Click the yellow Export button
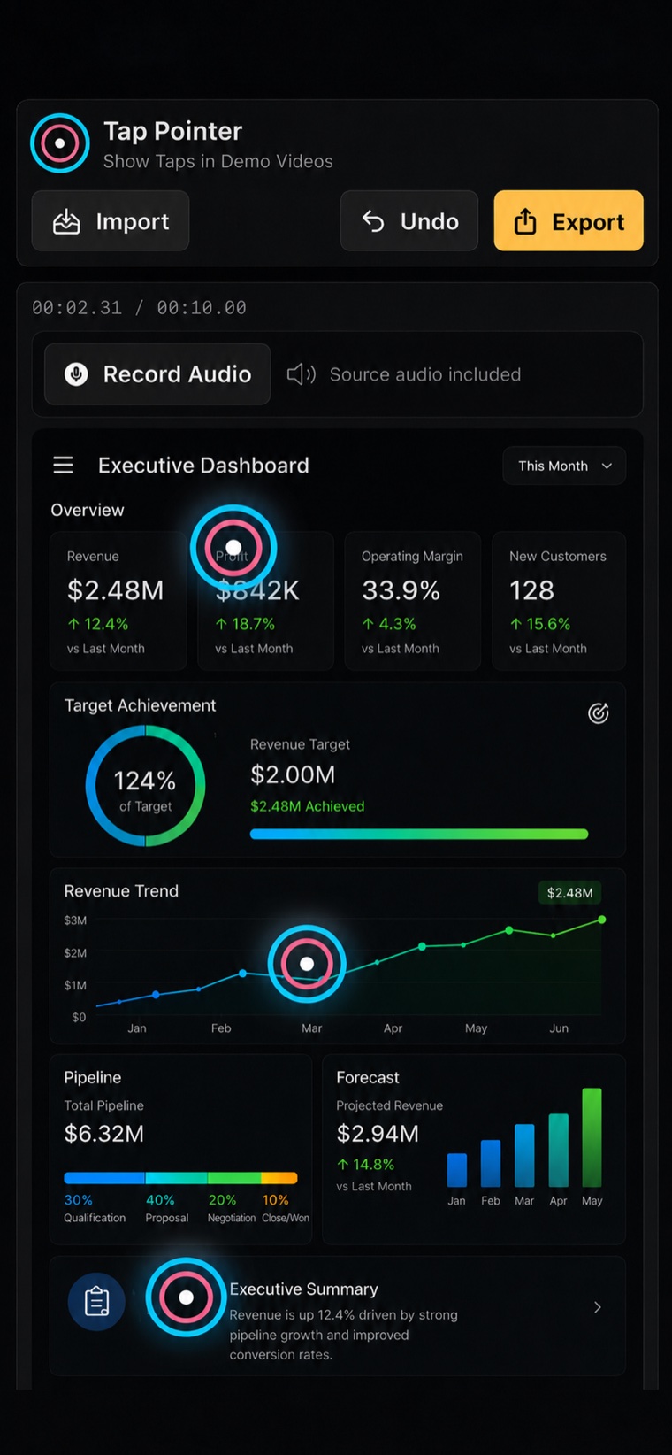Image resolution: width=672 pixels, height=1455 pixels. [x=569, y=221]
